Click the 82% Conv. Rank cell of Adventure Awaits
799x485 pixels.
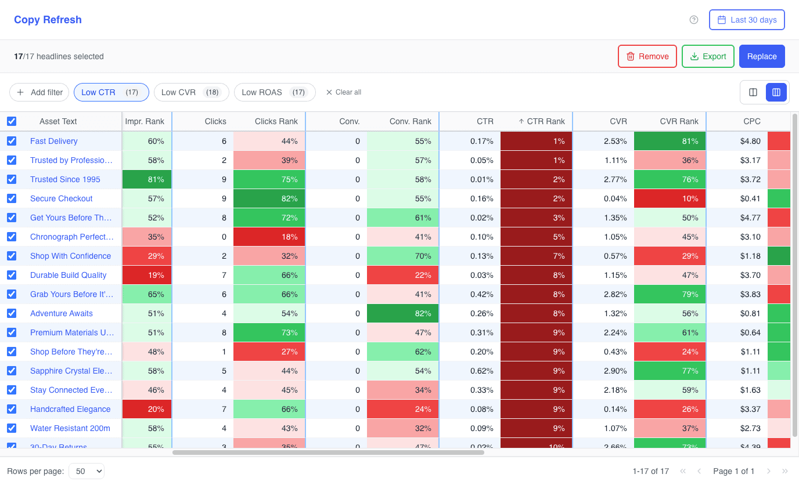pos(402,313)
